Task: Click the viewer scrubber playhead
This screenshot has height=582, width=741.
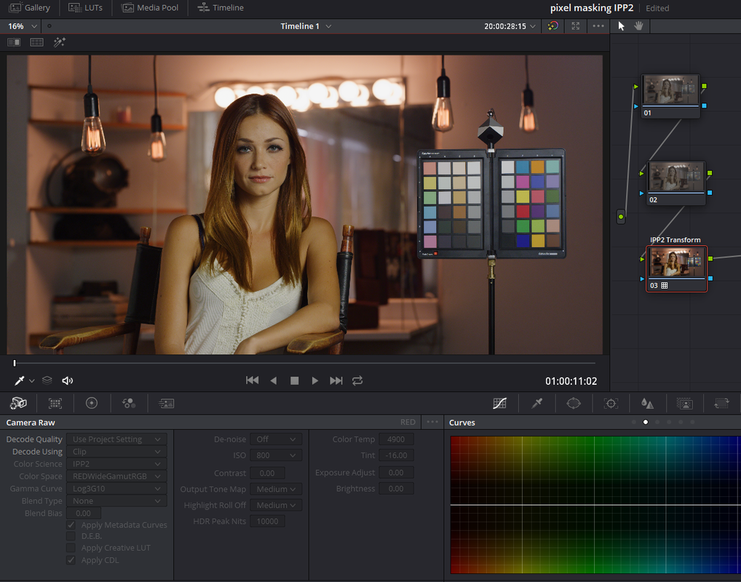Action: pyautogui.click(x=15, y=363)
